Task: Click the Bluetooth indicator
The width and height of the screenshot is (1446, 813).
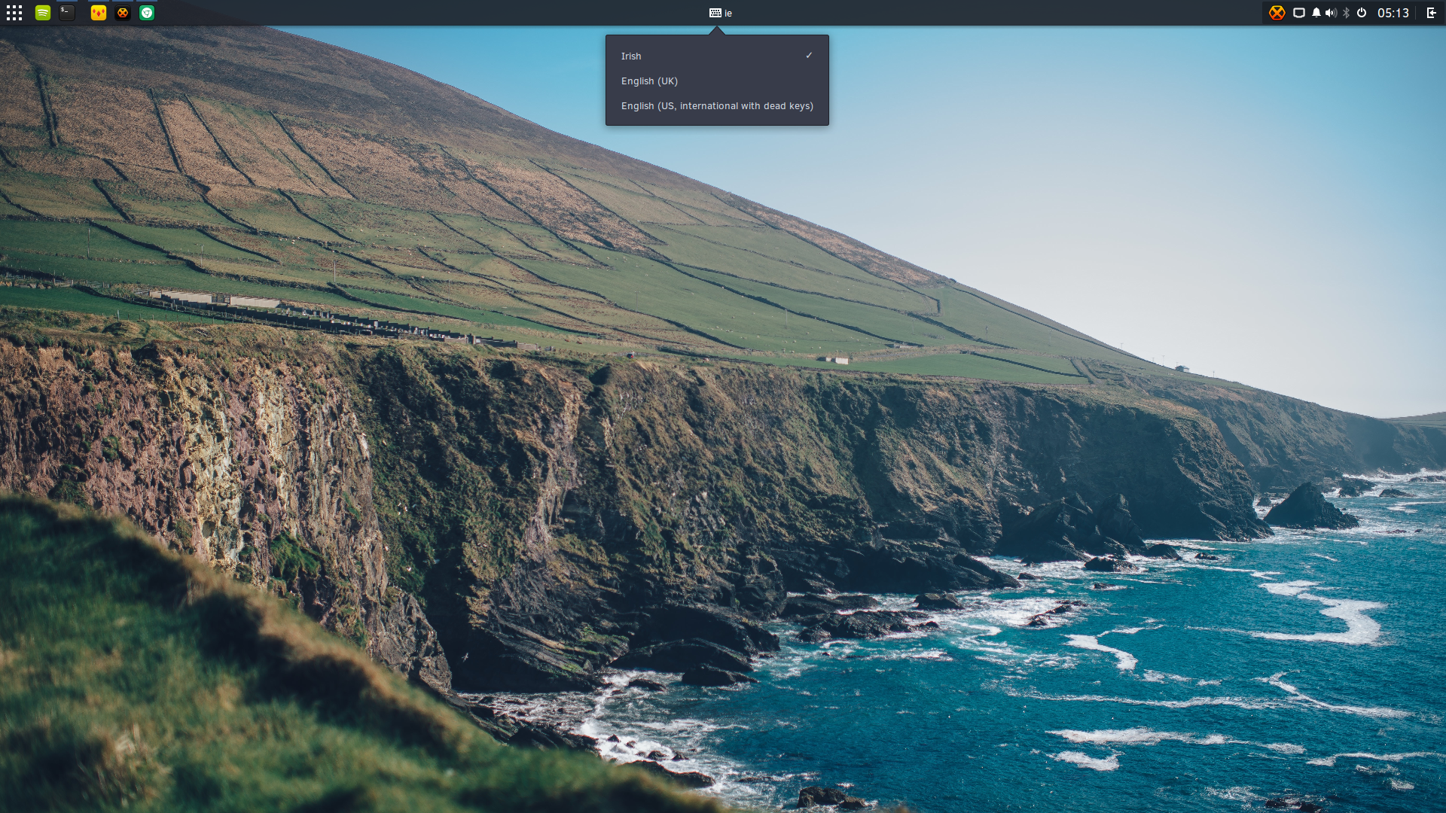Action: pos(1347,13)
